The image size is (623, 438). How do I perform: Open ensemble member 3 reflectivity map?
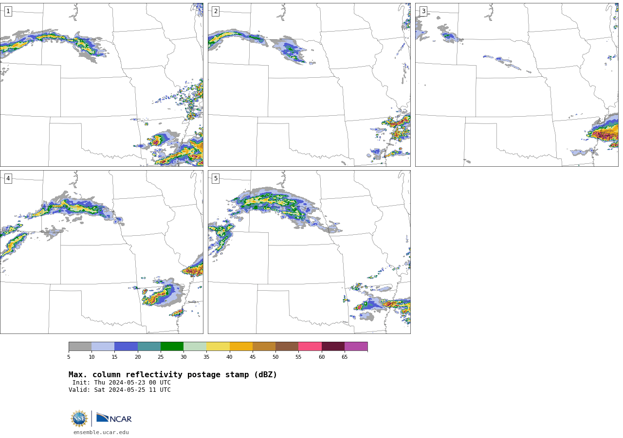point(516,85)
